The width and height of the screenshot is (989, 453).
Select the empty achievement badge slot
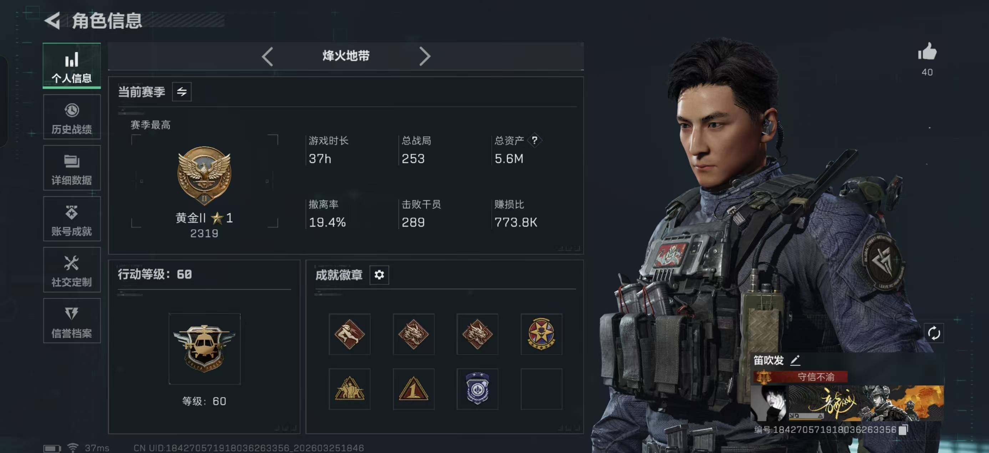pos(541,389)
